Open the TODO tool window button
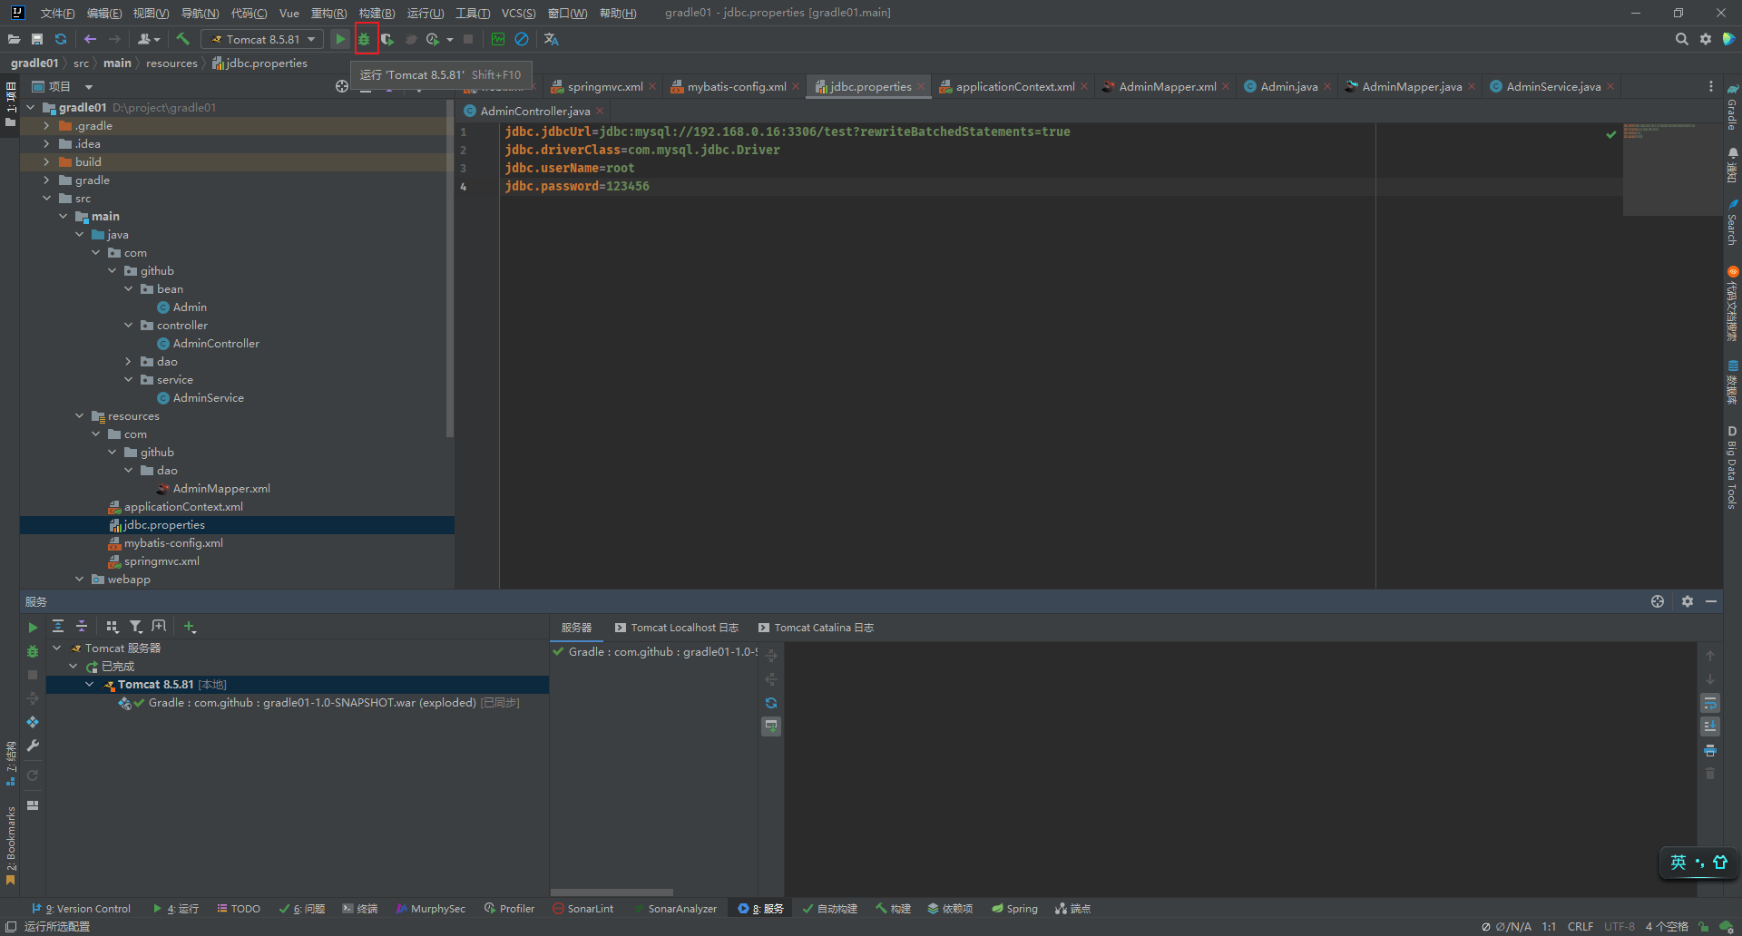Screen dimensions: 1742x936 point(239,909)
